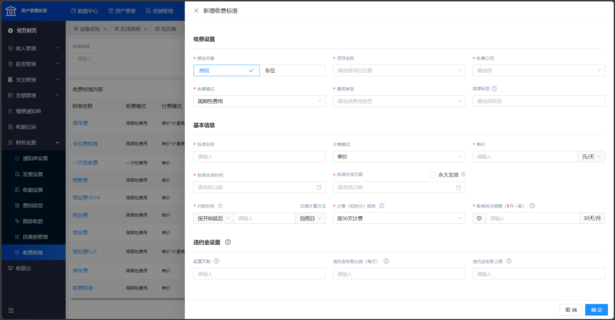Expand the 元/天 unit dropdown
This screenshot has width=615, height=320.
(591, 156)
